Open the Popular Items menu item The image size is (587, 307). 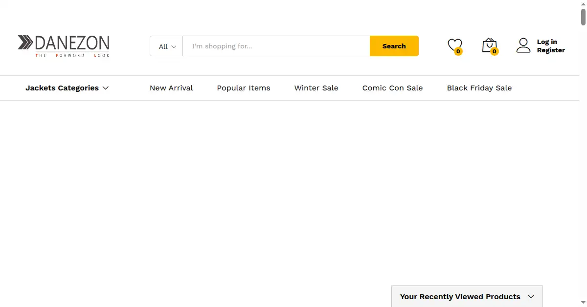tap(244, 88)
